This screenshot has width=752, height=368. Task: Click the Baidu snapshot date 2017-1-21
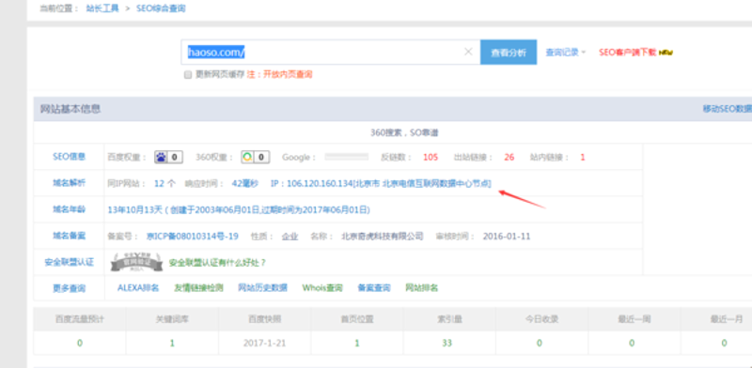coord(264,343)
